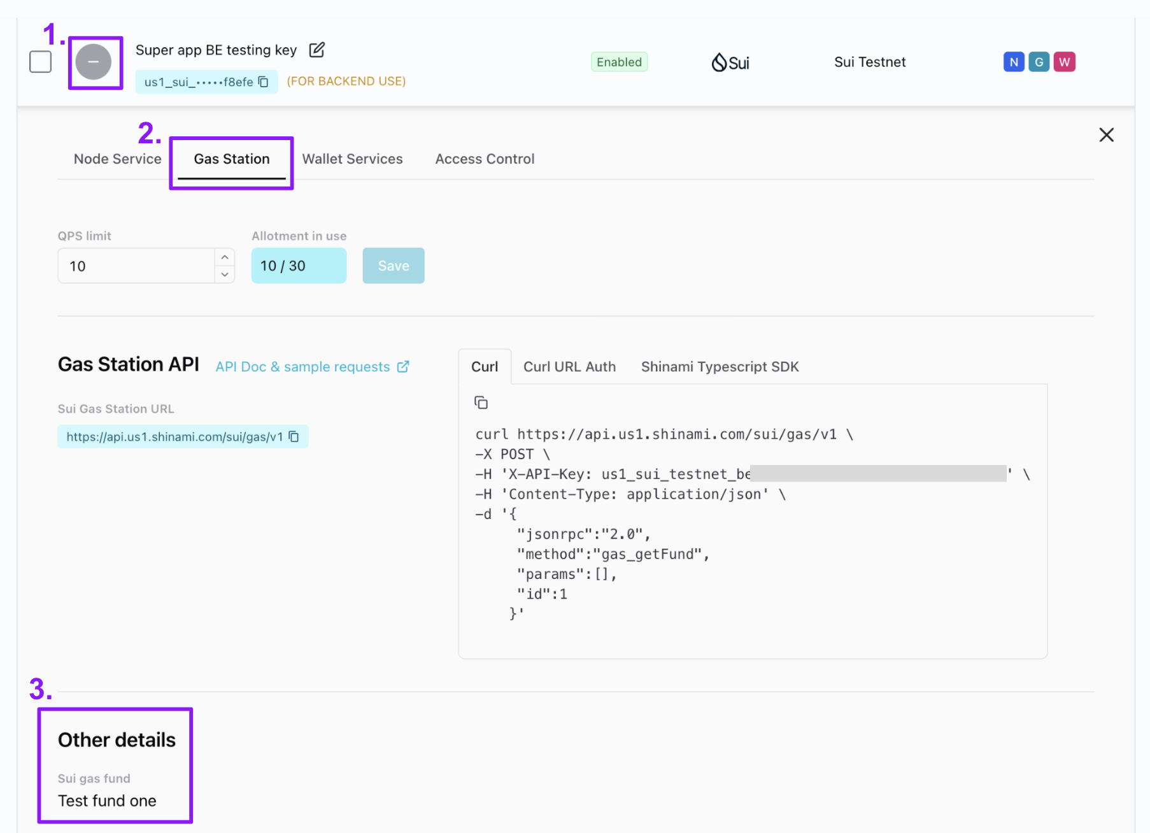Open the Wallet Services tab

pyautogui.click(x=352, y=159)
